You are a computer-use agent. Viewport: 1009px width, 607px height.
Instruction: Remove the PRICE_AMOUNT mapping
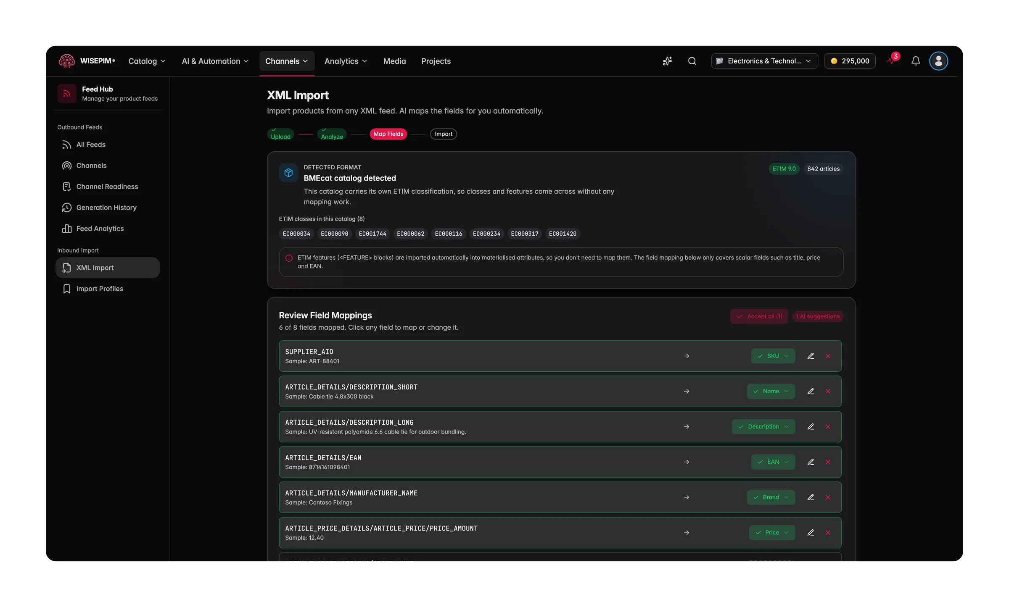pyautogui.click(x=828, y=533)
